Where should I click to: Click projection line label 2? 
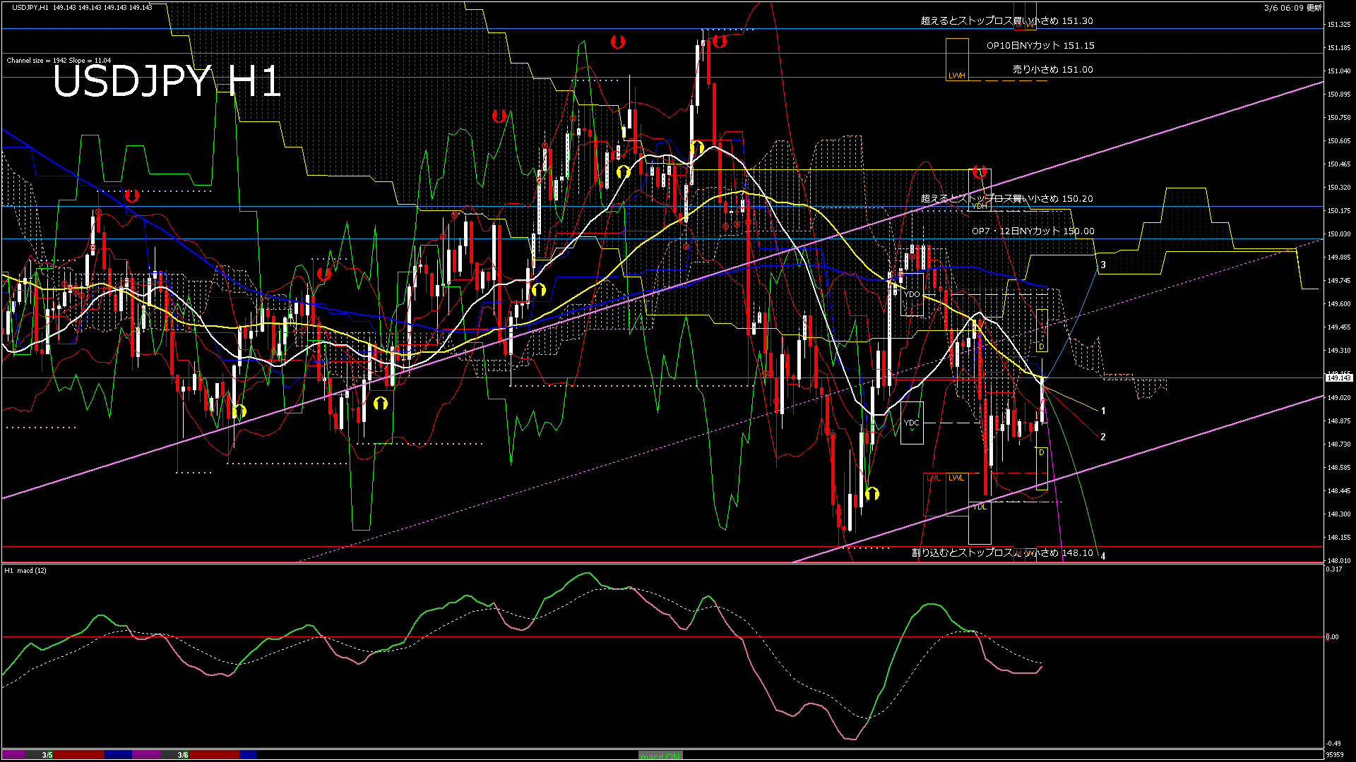[1103, 437]
